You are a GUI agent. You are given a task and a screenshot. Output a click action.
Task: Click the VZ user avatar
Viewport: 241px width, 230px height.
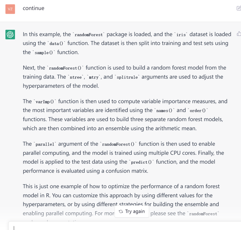click(x=10, y=8)
